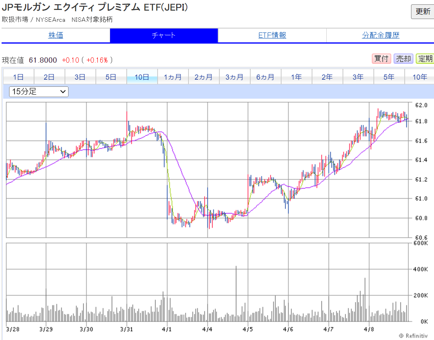434x340 pixels.
Task: Click the 3/28 date axis label
Action: (13, 329)
